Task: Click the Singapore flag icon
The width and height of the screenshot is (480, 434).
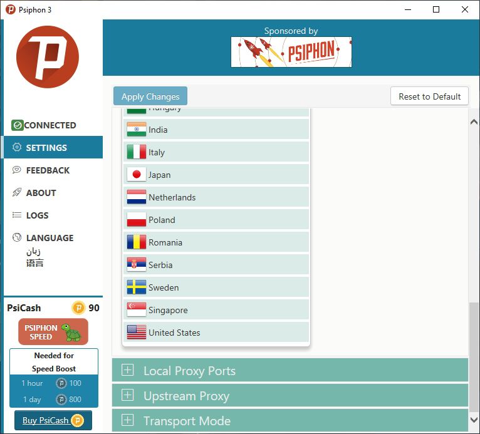Action: pyautogui.click(x=137, y=310)
